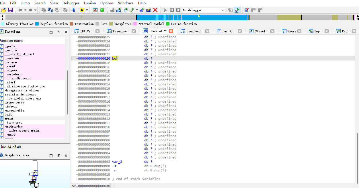359x188 pixels.
Task: Jump forward with the right arrow
Action: coord(30,10)
